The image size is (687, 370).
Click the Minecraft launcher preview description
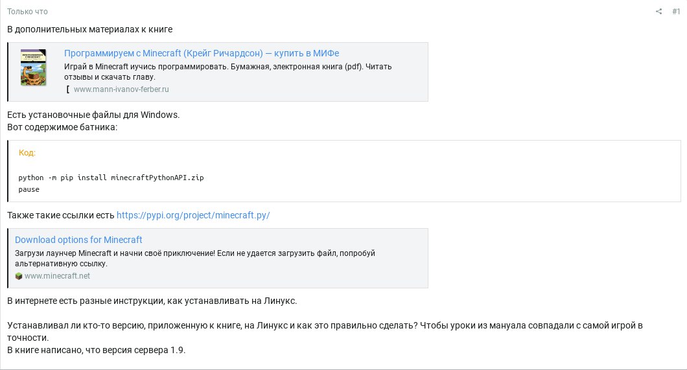[195, 259]
